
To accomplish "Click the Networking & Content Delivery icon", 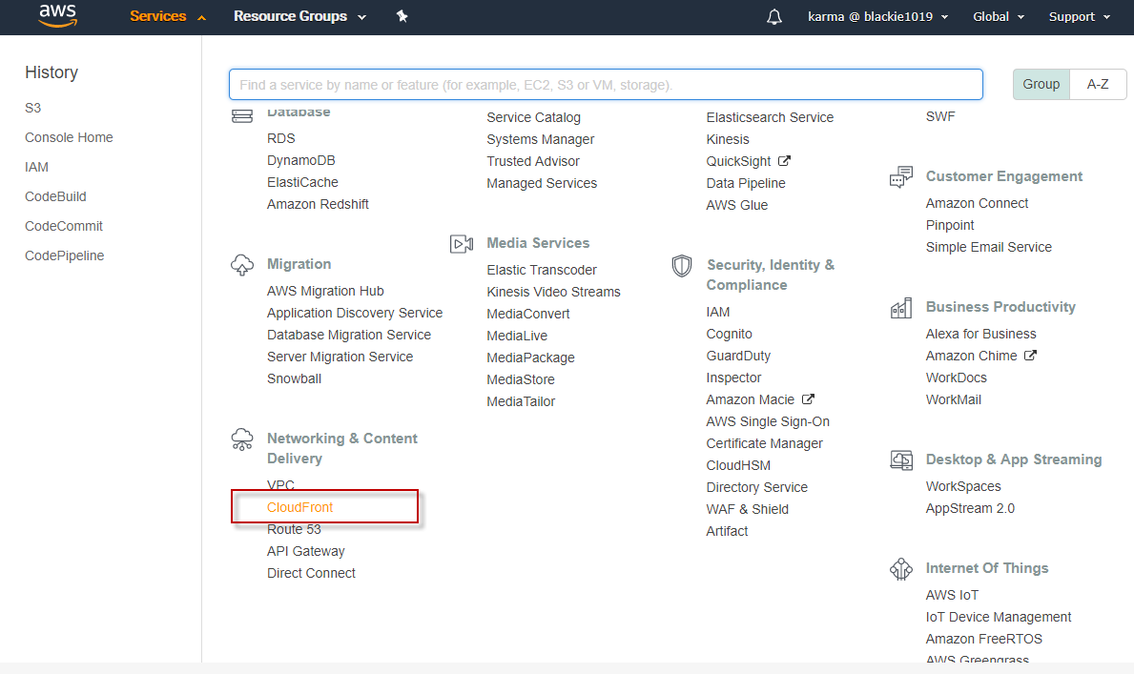I will (x=242, y=439).
